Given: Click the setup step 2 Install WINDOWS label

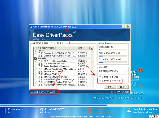Looking at the screenshot, I should pyautogui.click(x=55, y=109).
